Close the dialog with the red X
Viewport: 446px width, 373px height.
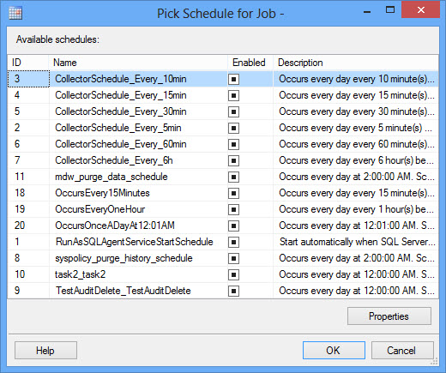click(420, 10)
